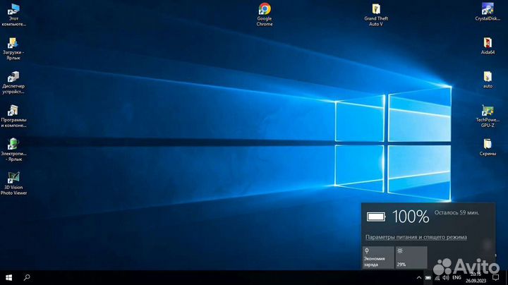This screenshot has height=285, width=508.
Task: Click the 29% brightness tile
Action: [411, 257]
